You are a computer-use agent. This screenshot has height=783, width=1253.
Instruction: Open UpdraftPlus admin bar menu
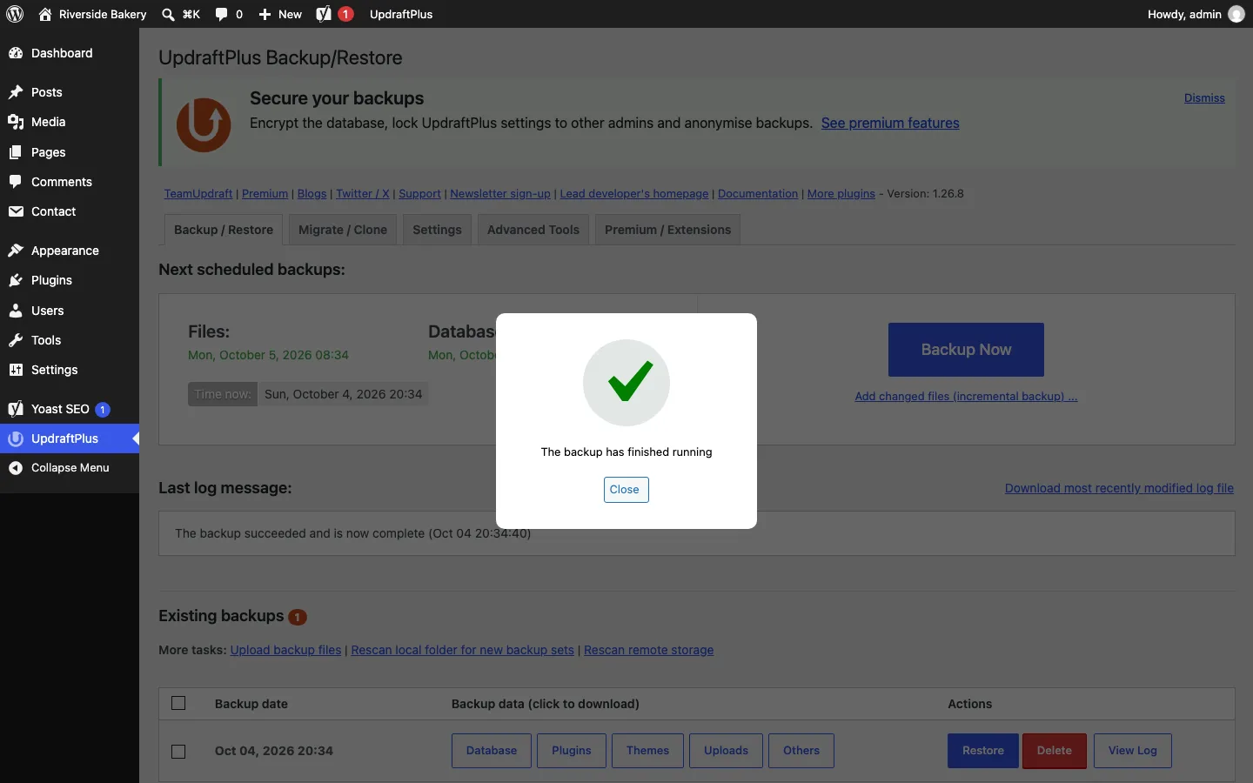401,14
